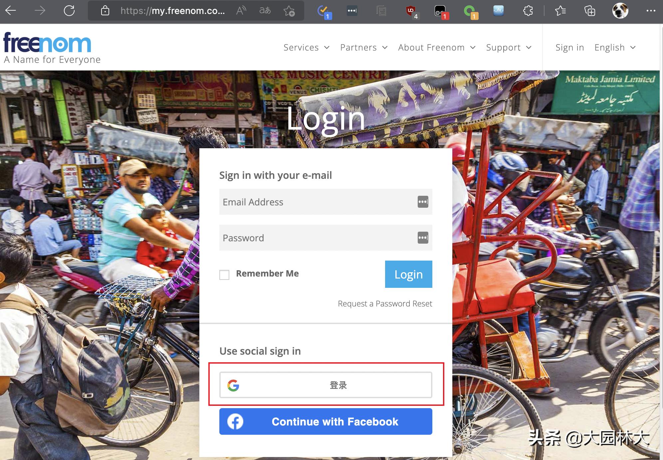Add page to favorites star icon
The width and height of the screenshot is (663, 460).
tap(289, 11)
